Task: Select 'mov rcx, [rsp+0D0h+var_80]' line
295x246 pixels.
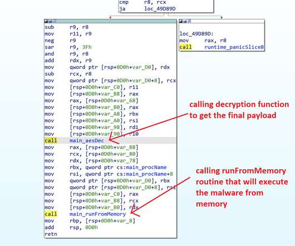Action: [92, 154]
